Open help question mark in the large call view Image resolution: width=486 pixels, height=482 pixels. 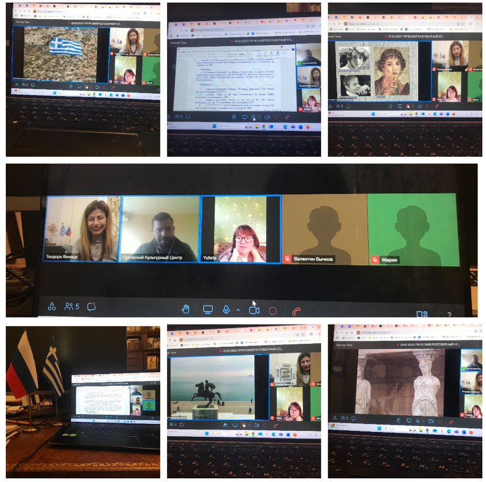pyautogui.click(x=449, y=315)
